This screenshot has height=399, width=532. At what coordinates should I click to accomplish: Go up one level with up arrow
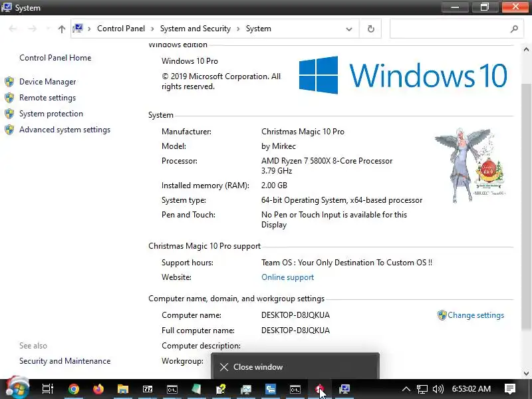pyautogui.click(x=61, y=29)
